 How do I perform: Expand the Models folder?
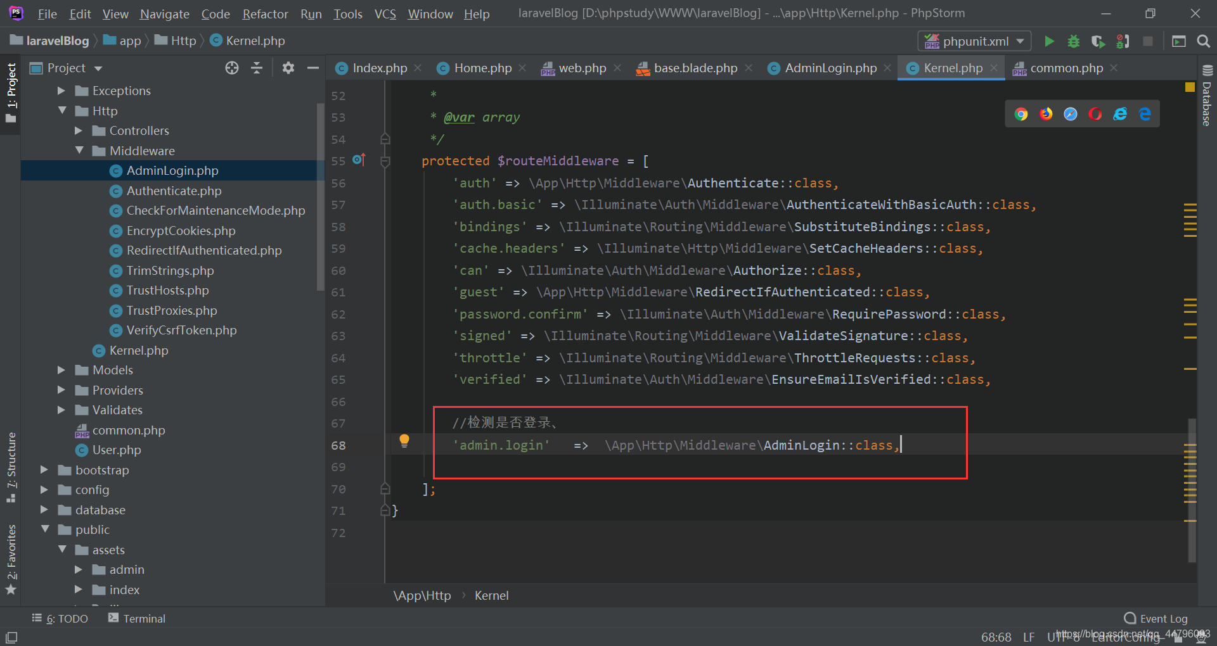tap(61, 370)
